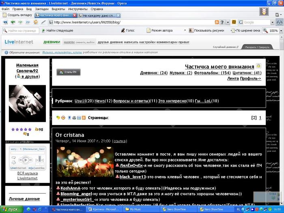This screenshot has width=284, height=213.
Task: Open the dropdown arrow after 'Режим автора'
Action: pyautogui.click(x=185, y=30)
